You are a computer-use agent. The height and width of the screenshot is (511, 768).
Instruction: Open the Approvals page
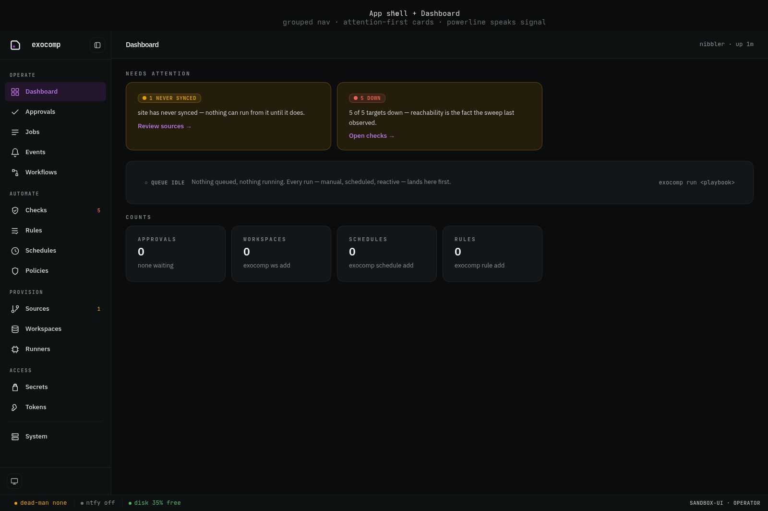(55, 112)
